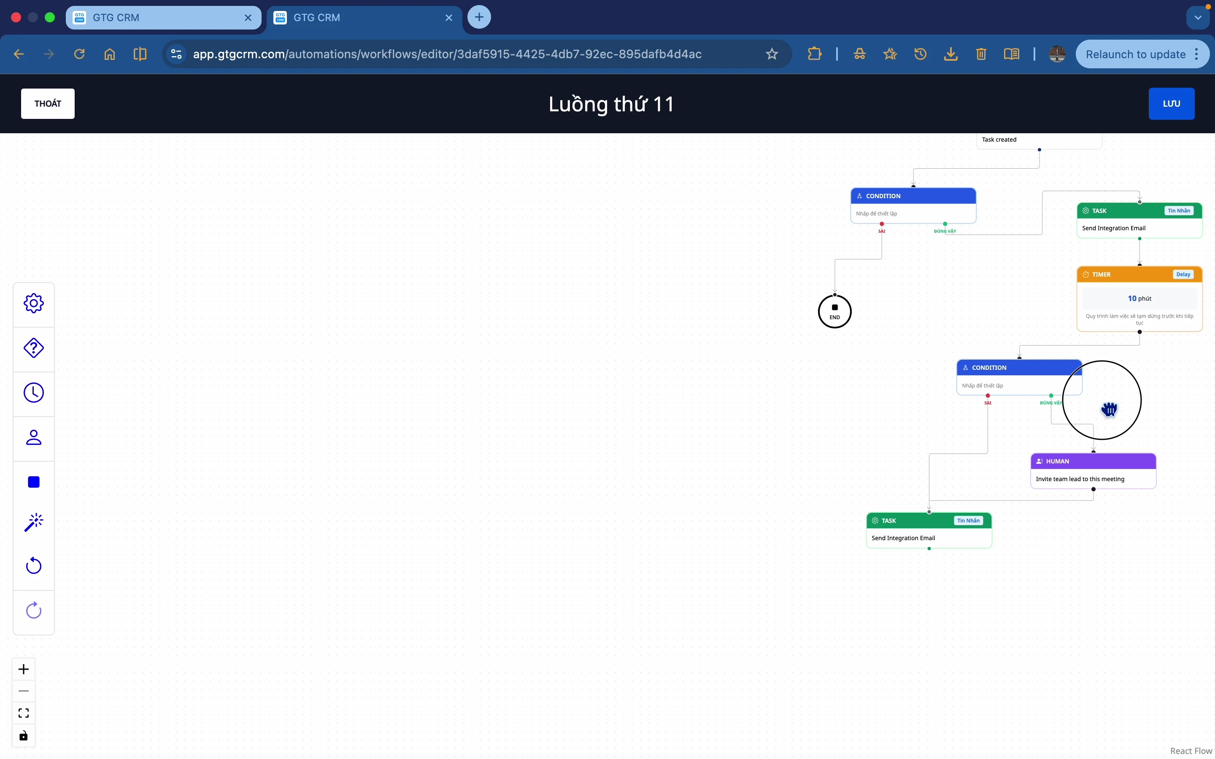Select the End square tool in sidebar
The image size is (1215, 759).
tap(34, 482)
